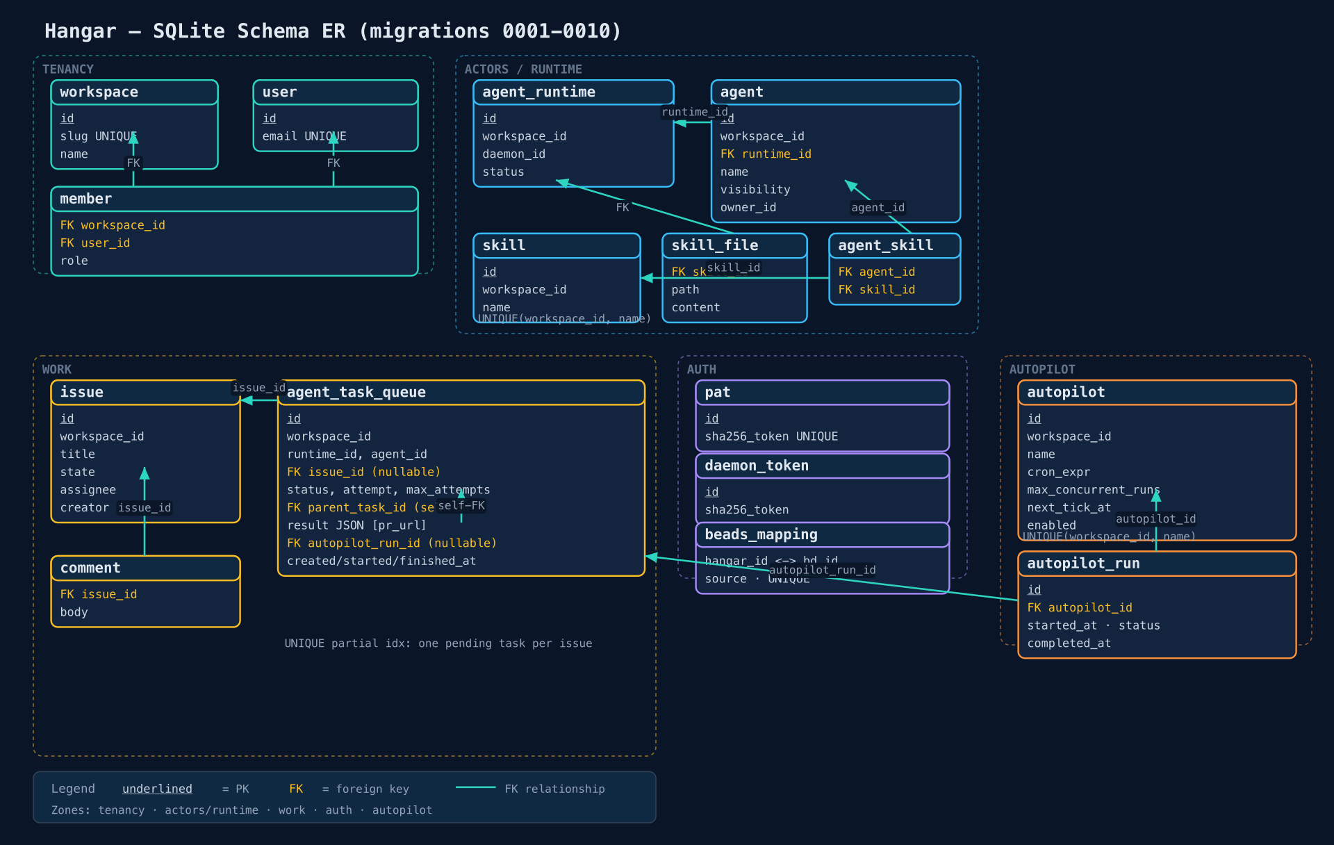1334x845 pixels.
Task: Click the "body" field in comment
Action: tap(74, 613)
